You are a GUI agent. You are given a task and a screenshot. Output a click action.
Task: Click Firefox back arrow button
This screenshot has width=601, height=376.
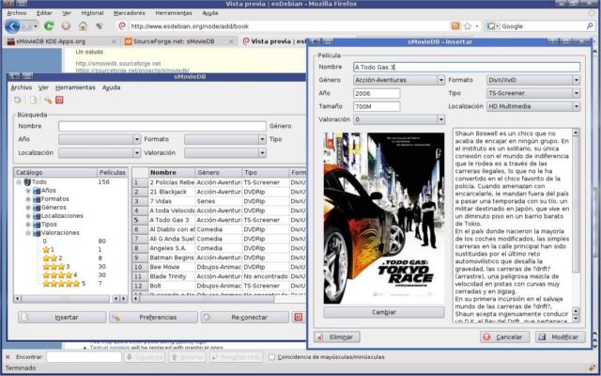pyautogui.click(x=12, y=26)
